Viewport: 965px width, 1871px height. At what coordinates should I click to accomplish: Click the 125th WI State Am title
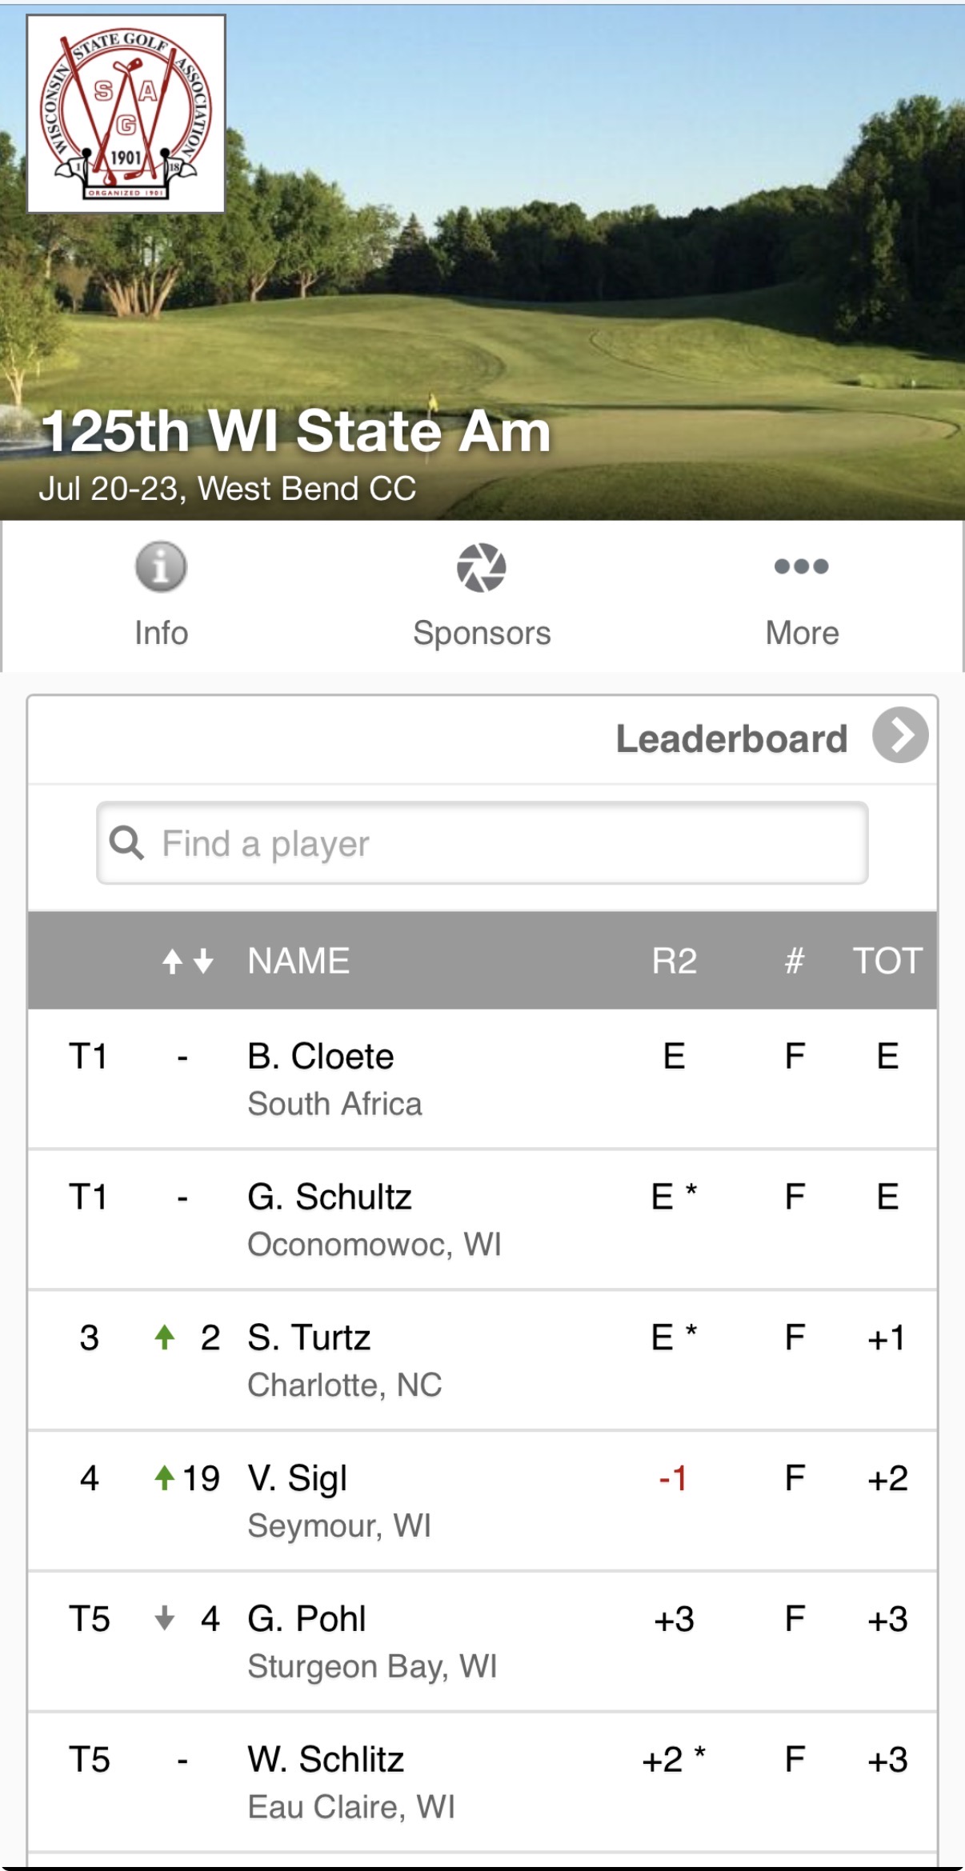295,431
